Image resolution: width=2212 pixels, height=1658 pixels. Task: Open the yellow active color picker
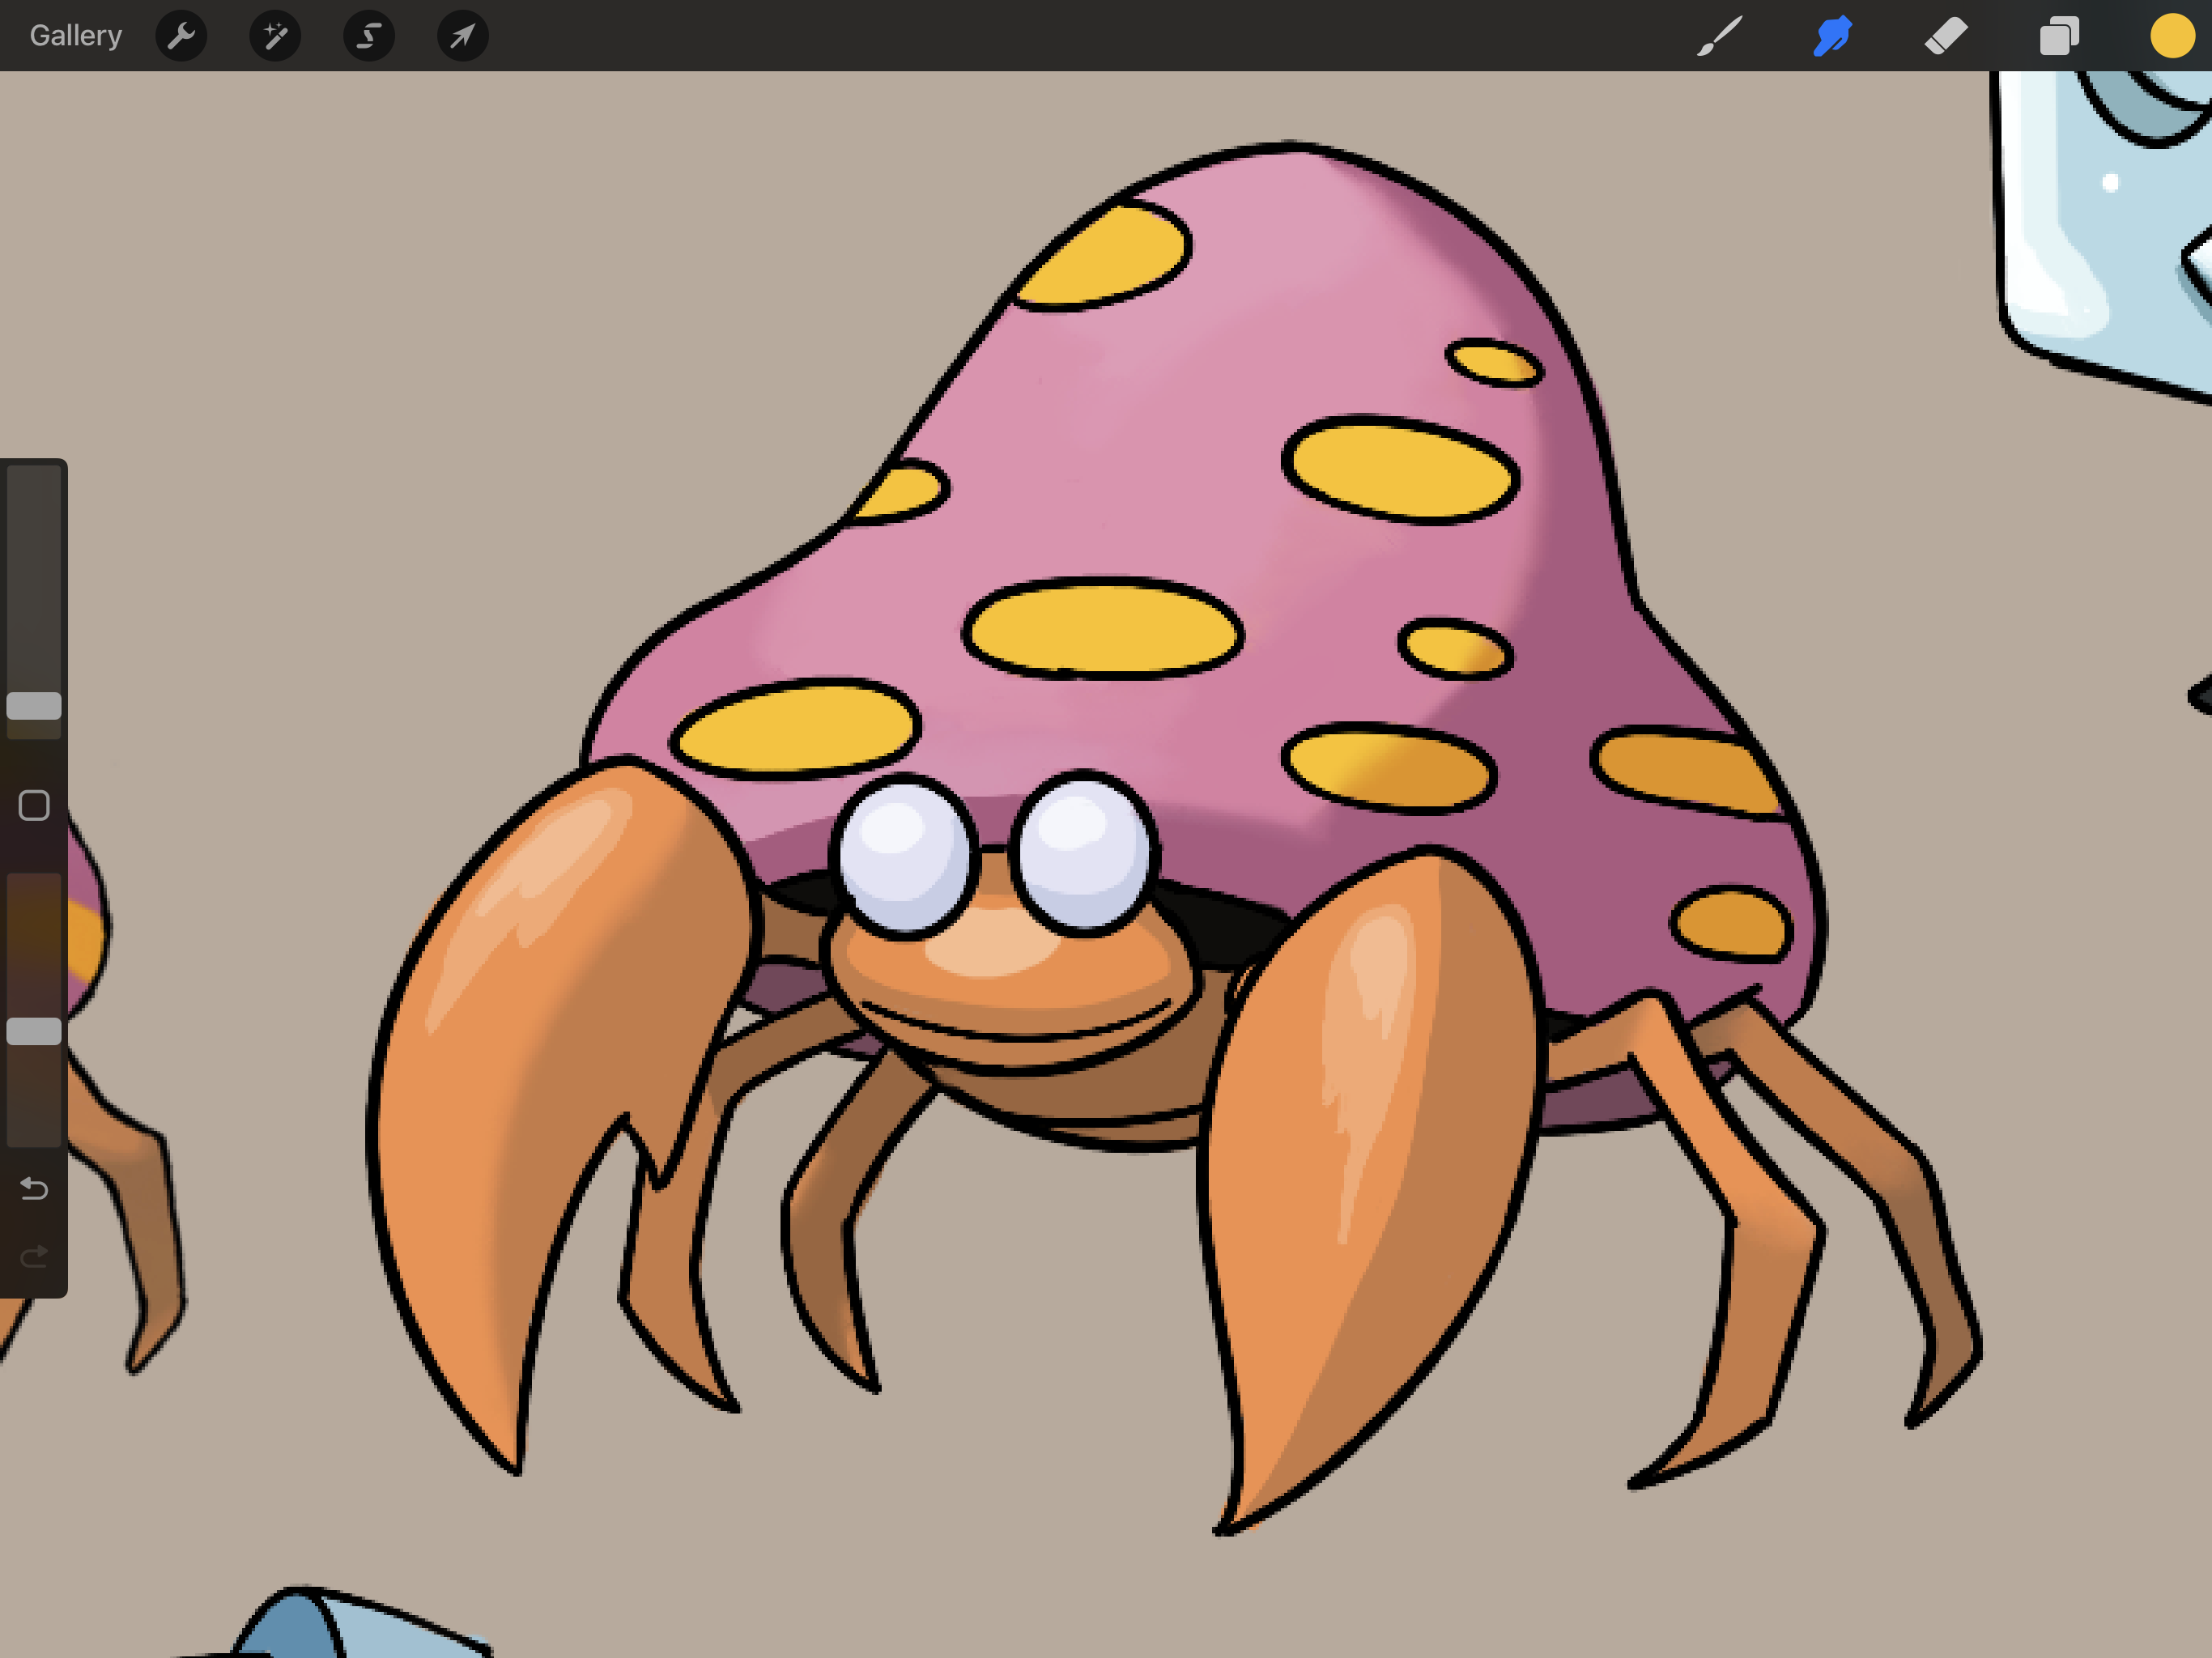2172,36
